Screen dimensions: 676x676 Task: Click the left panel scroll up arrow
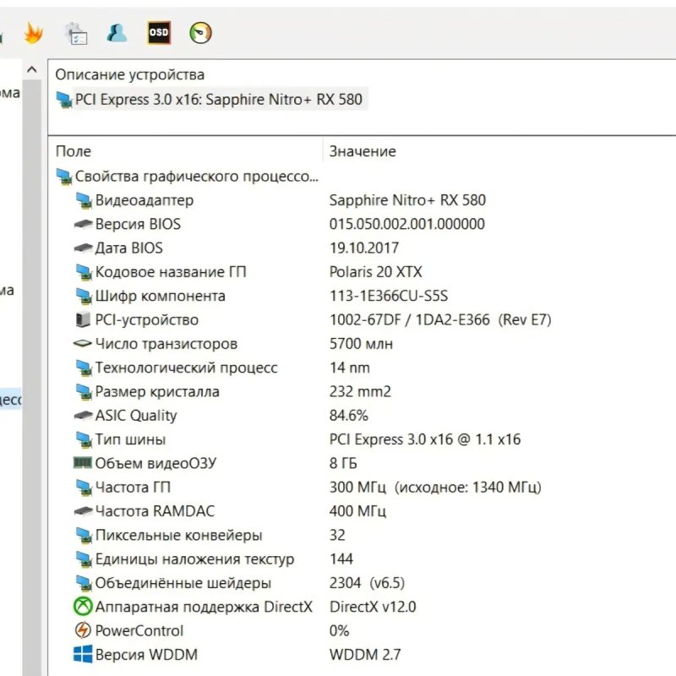pyautogui.click(x=31, y=69)
